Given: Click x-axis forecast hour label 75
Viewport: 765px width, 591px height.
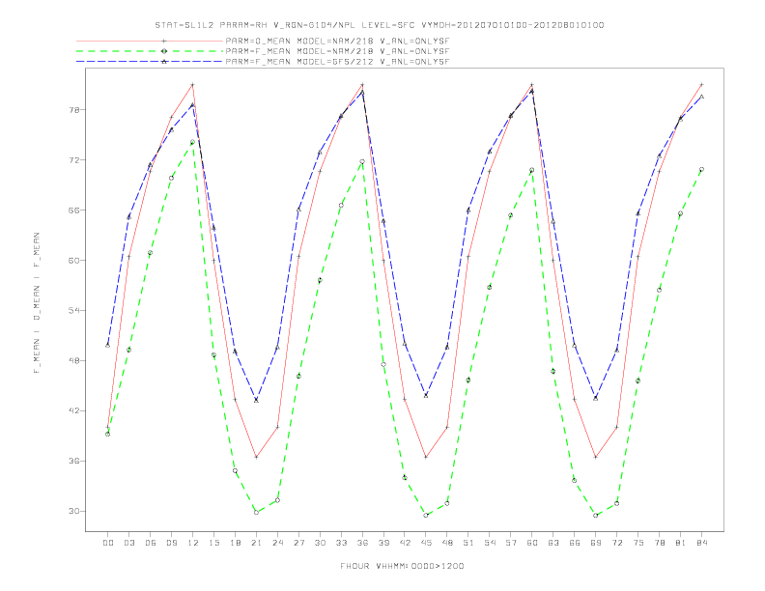Looking at the screenshot, I should coord(638,543).
